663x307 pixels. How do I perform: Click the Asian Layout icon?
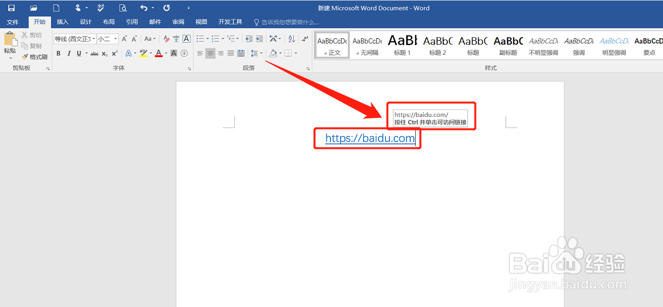[273, 39]
